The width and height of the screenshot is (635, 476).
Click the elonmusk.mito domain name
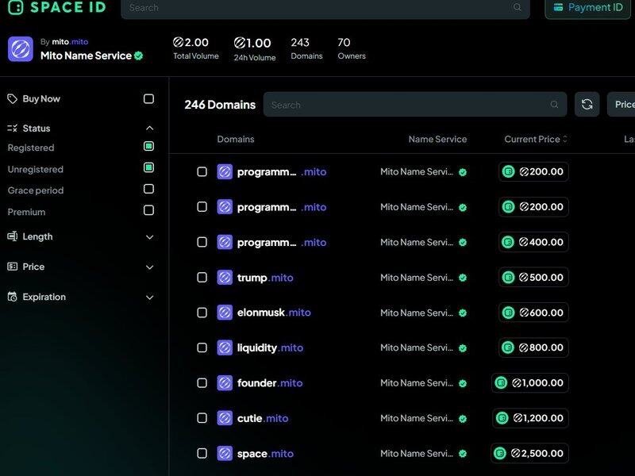274,313
